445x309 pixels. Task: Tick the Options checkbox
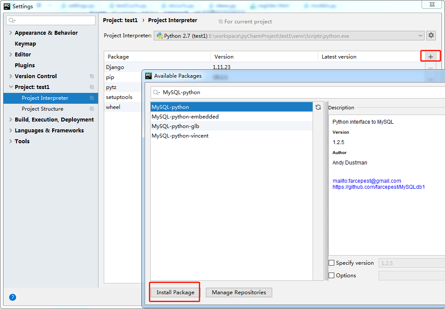click(331, 276)
